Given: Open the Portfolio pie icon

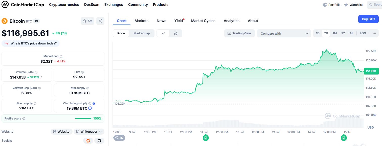Looking at the screenshot, I should (325, 5).
